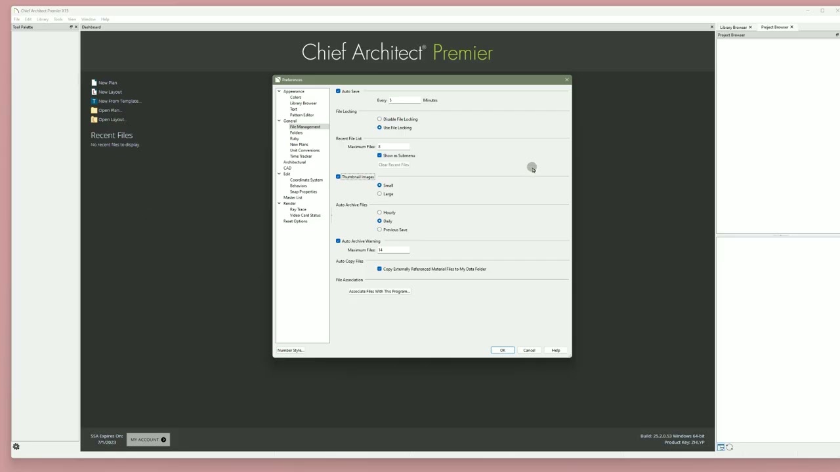
Task: Select Reset Options in preferences tree
Action: (x=295, y=221)
